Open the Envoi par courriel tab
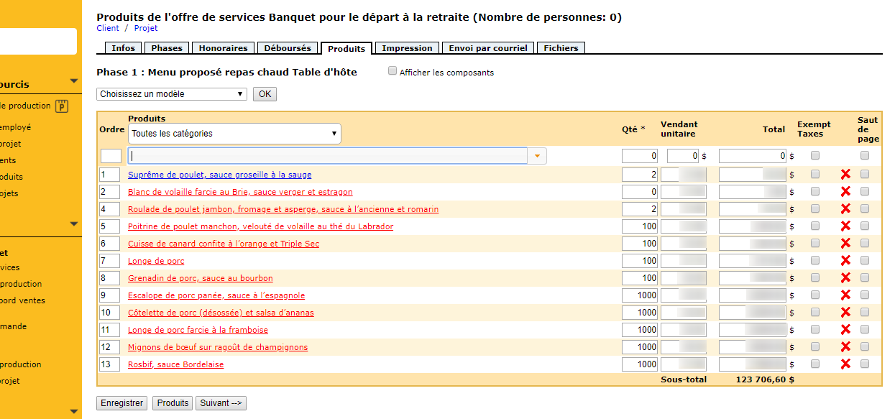This screenshot has height=419, width=895. click(x=488, y=48)
